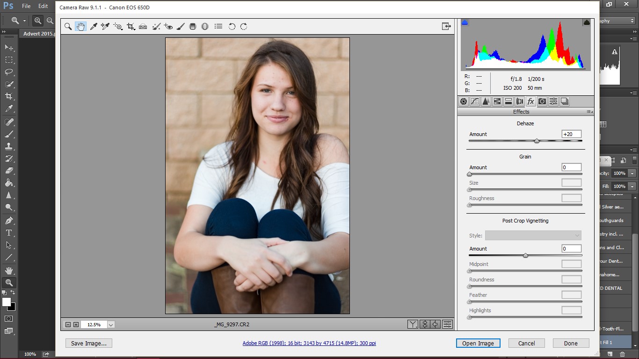Select the Red Eye Removal tool
Image resolution: width=639 pixels, height=359 pixels.
point(168,27)
